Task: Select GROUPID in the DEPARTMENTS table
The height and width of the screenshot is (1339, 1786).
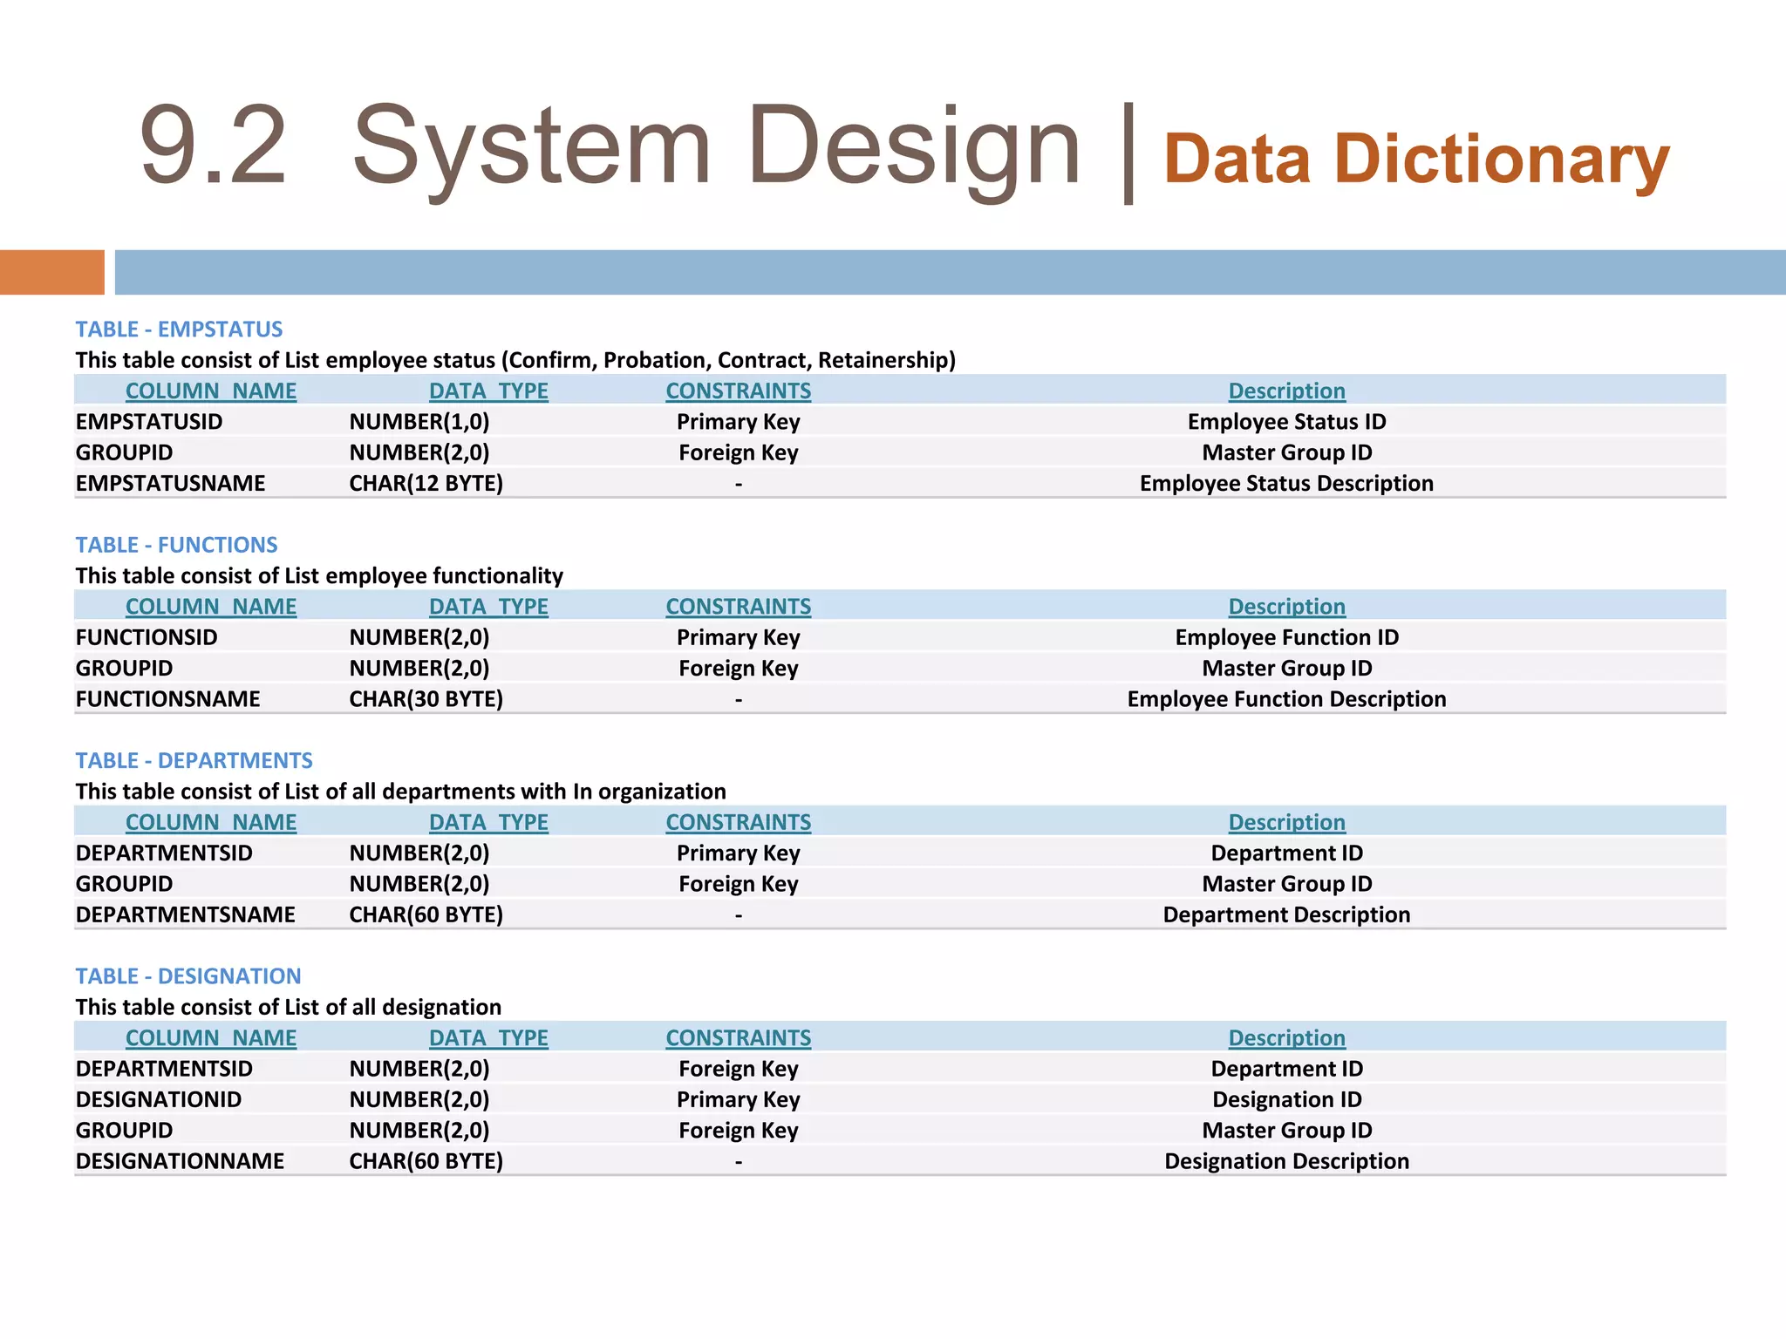Action: (x=124, y=884)
